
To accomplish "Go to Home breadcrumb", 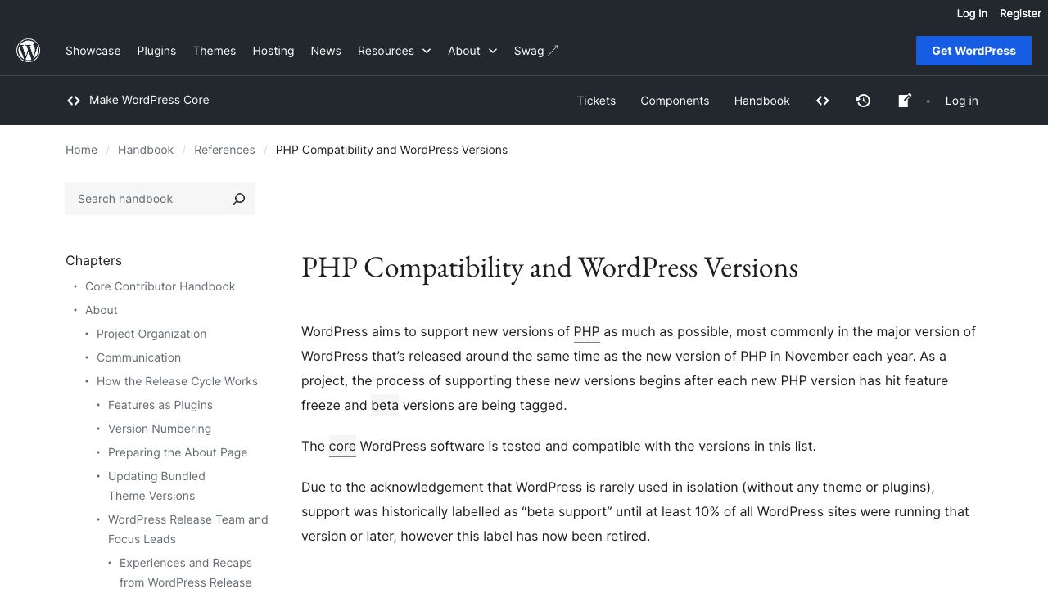I will click(81, 150).
